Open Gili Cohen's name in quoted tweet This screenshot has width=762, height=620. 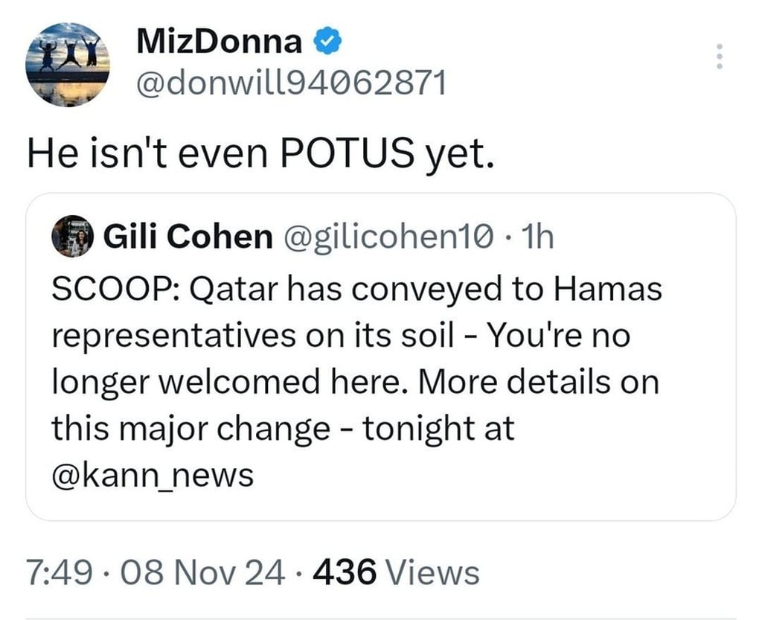[x=188, y=237]
